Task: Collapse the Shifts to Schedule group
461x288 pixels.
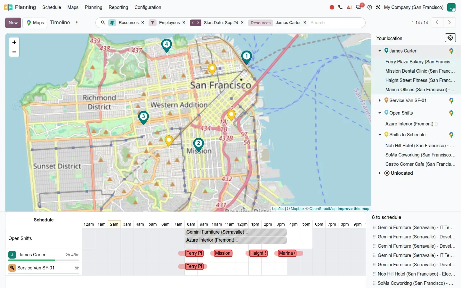Action: 380,135
